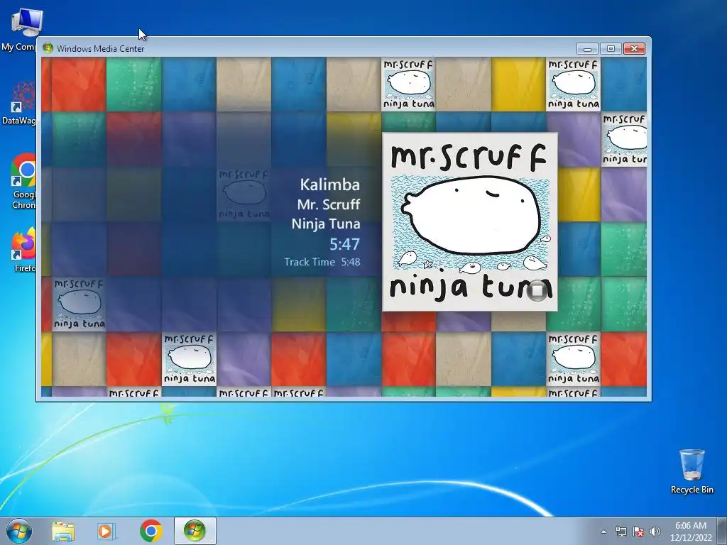The width and height of the screenshot is (727, 545).
Task: Open Google Chrome from the taskbar
Action: [x=151, y=531]
